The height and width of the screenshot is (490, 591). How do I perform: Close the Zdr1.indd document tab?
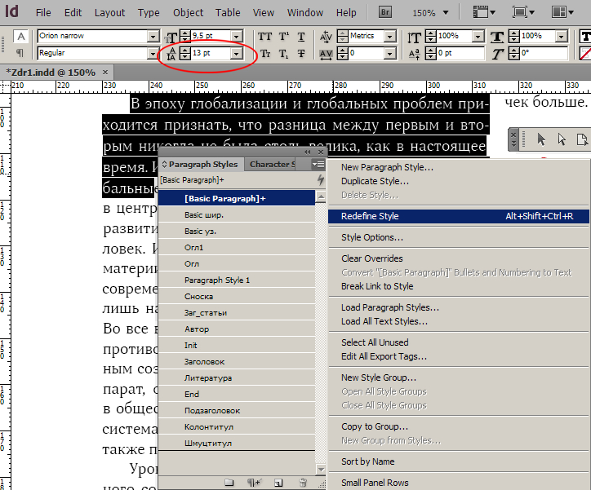(x=105, y=72)
